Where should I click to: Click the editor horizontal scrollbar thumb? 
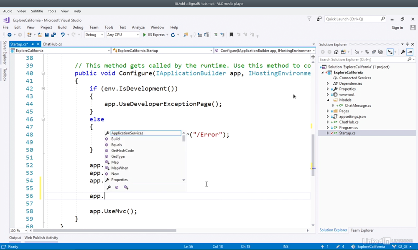104,230
